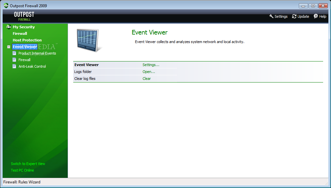This screenshot has height=188, width=331.
Task: Select My Security in the sidebar
Action: (x=24, y=27)
